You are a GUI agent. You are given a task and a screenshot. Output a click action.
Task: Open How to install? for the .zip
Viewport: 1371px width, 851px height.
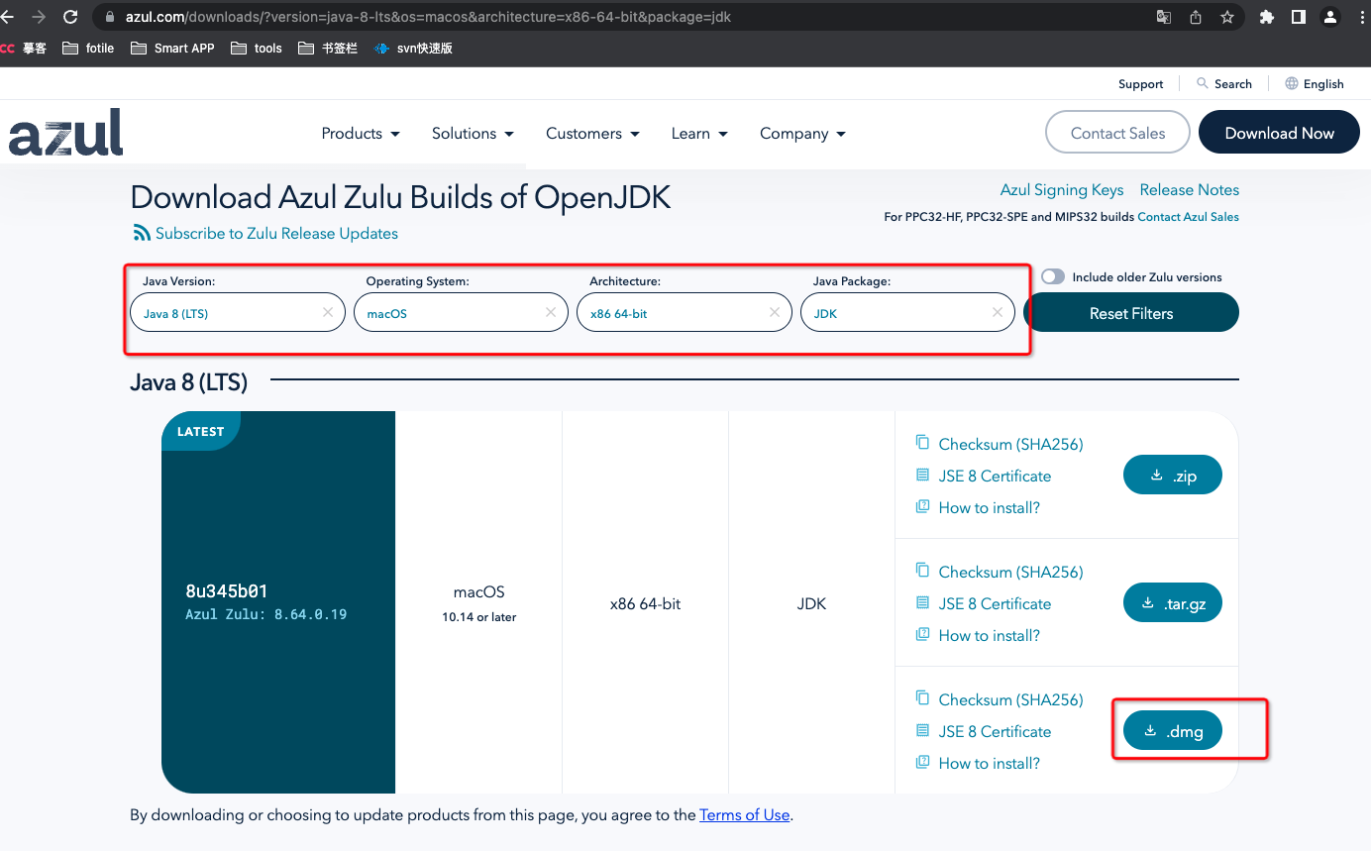click(x=989, y=507)
